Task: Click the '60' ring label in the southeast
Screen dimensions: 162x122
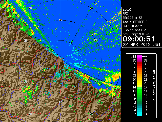Action: point(91,114)
